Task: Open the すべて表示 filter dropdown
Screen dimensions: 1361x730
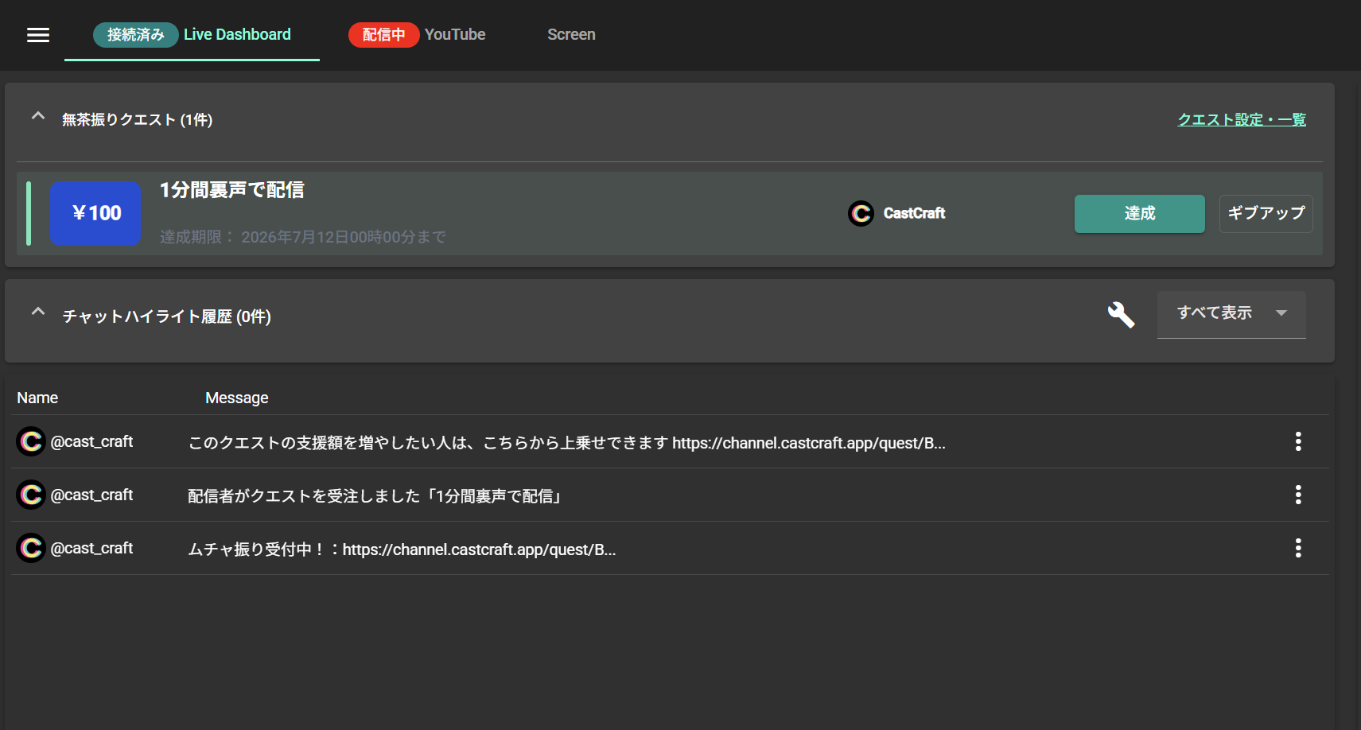Action: coord(1231,314)
